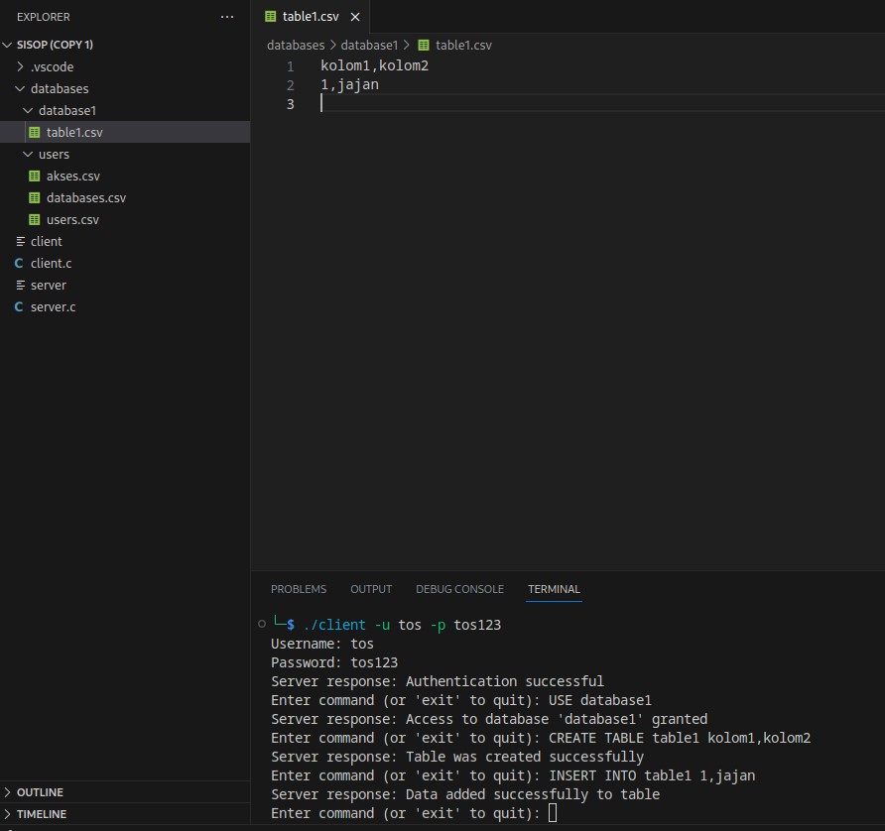This screenshot has width=885, height=831.
Task: Switch to the OUTPUT panel tab
Action: point(371,589)
